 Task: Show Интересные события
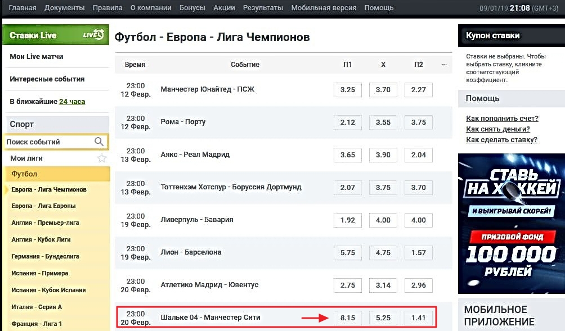(47, 79)
